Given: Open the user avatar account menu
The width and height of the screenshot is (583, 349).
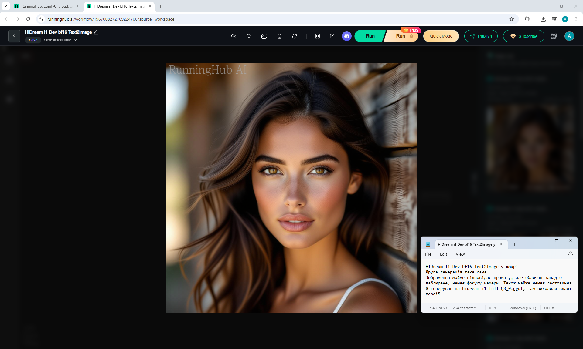Looking at the screenshot, I should point(569,36).
